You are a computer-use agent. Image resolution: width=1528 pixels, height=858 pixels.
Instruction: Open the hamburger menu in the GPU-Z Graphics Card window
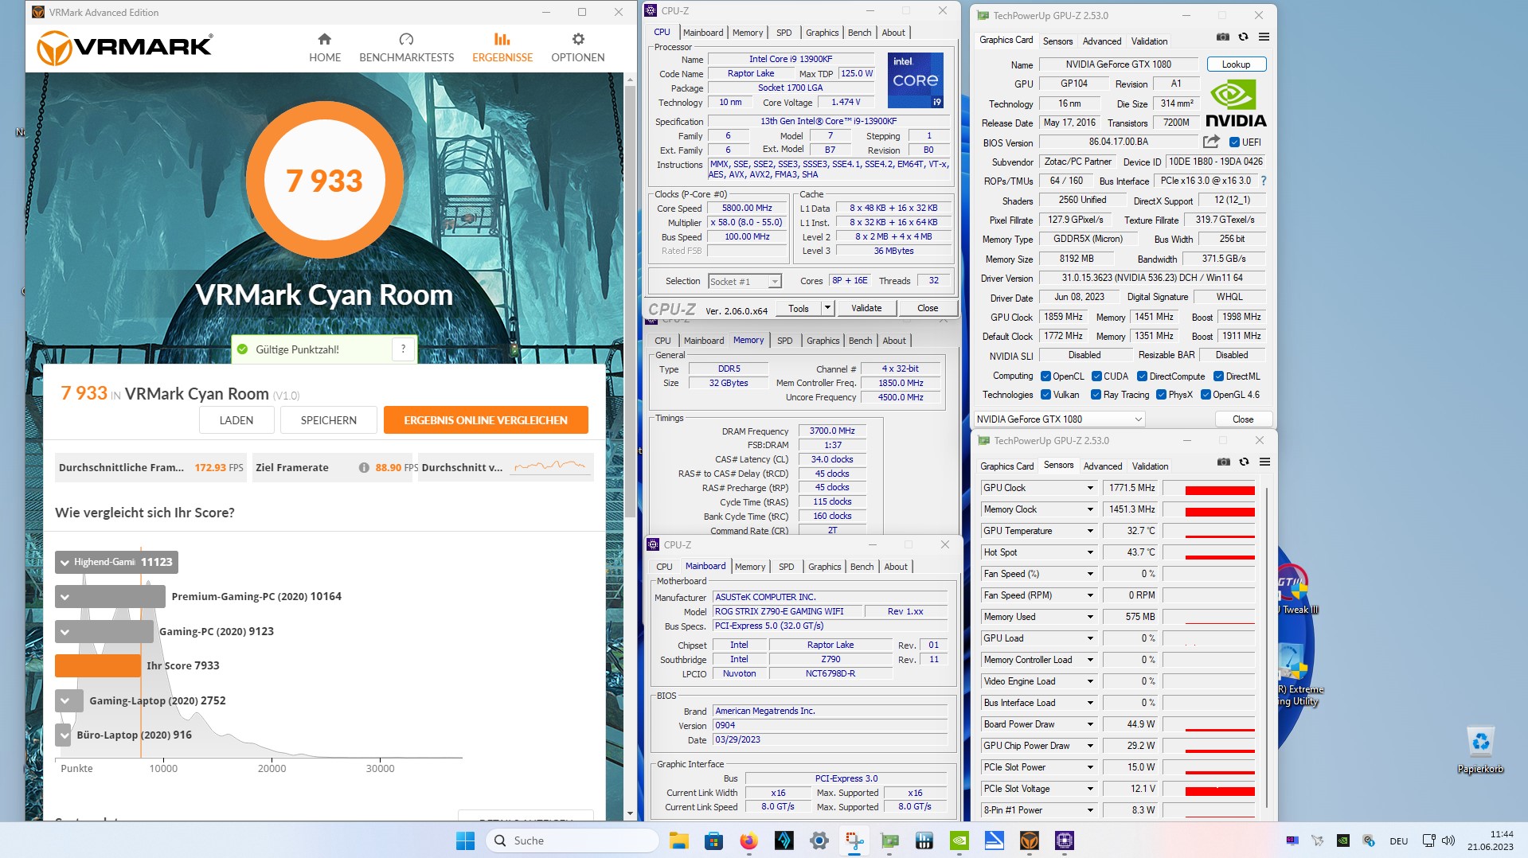(x=1264, y=37)
